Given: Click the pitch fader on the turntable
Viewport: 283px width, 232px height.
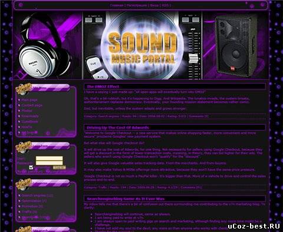Looking at the screenshot, I should 193,58.
